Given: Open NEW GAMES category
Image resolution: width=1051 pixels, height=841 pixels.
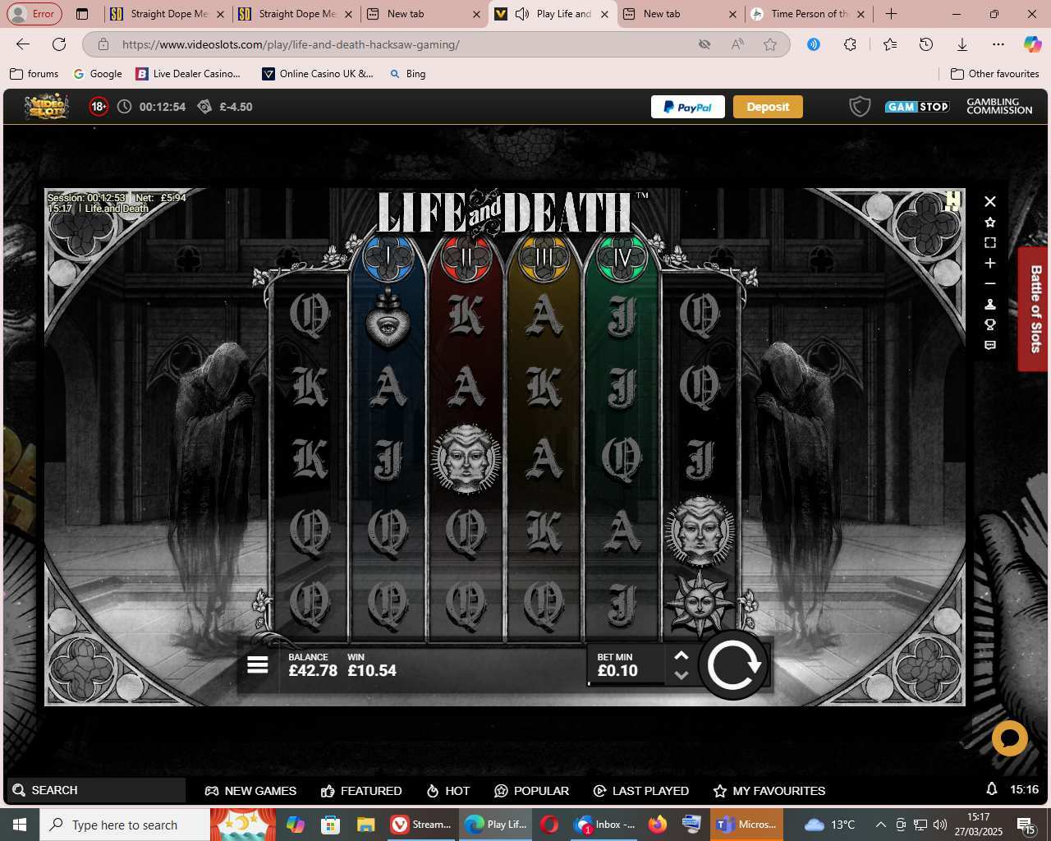Looking at the screenshot, I should tap(250, 791).
